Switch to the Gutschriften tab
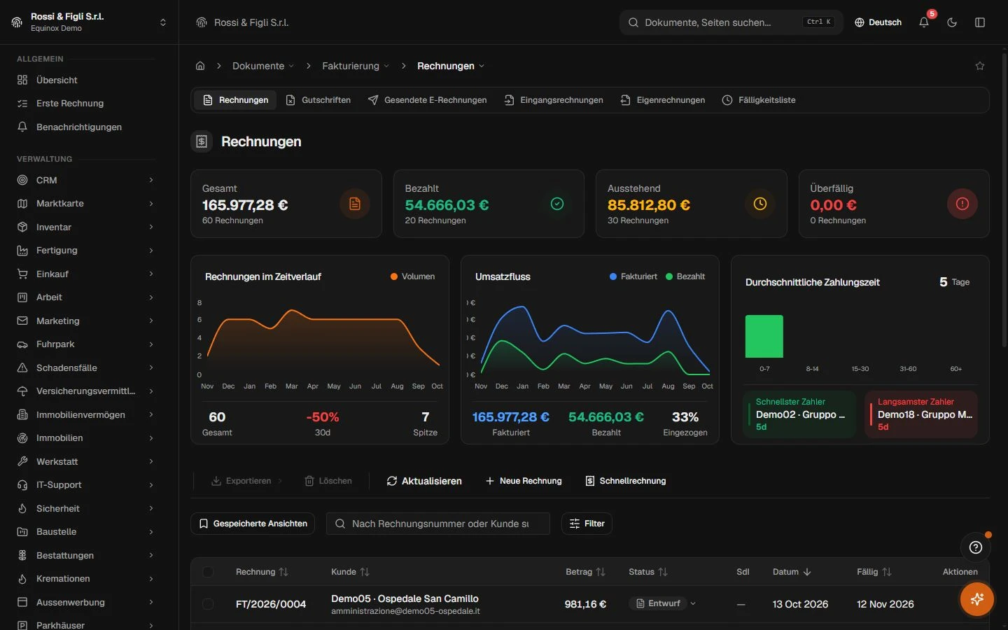Viewport: 1008px width, 630px height. point(318,100)
